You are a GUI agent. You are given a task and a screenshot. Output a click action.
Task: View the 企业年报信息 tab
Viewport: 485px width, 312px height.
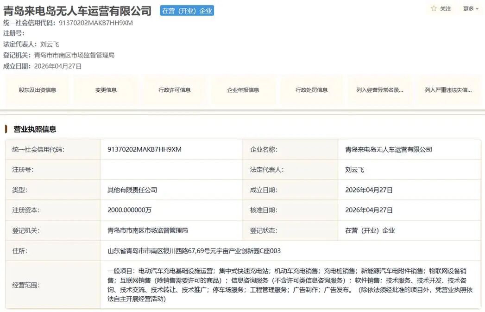pyautogui.click(x=243, y=90)
